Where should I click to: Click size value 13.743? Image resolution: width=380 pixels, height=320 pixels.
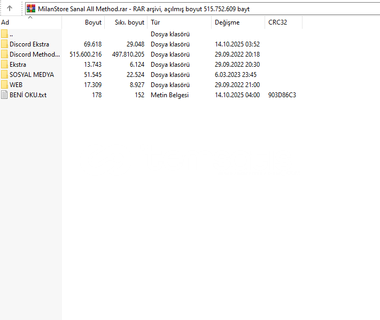point(93,65)
